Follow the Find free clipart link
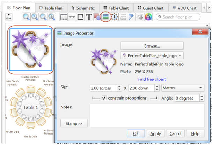 pos(152,79)
